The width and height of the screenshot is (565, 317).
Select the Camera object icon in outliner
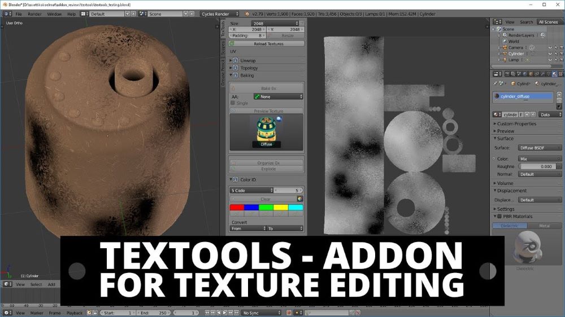coord(505,47)
